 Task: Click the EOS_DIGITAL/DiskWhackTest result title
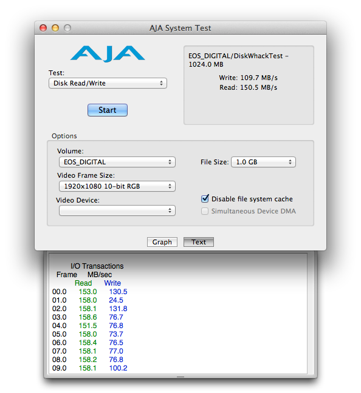pyautogui.click(x=238, y=60)
